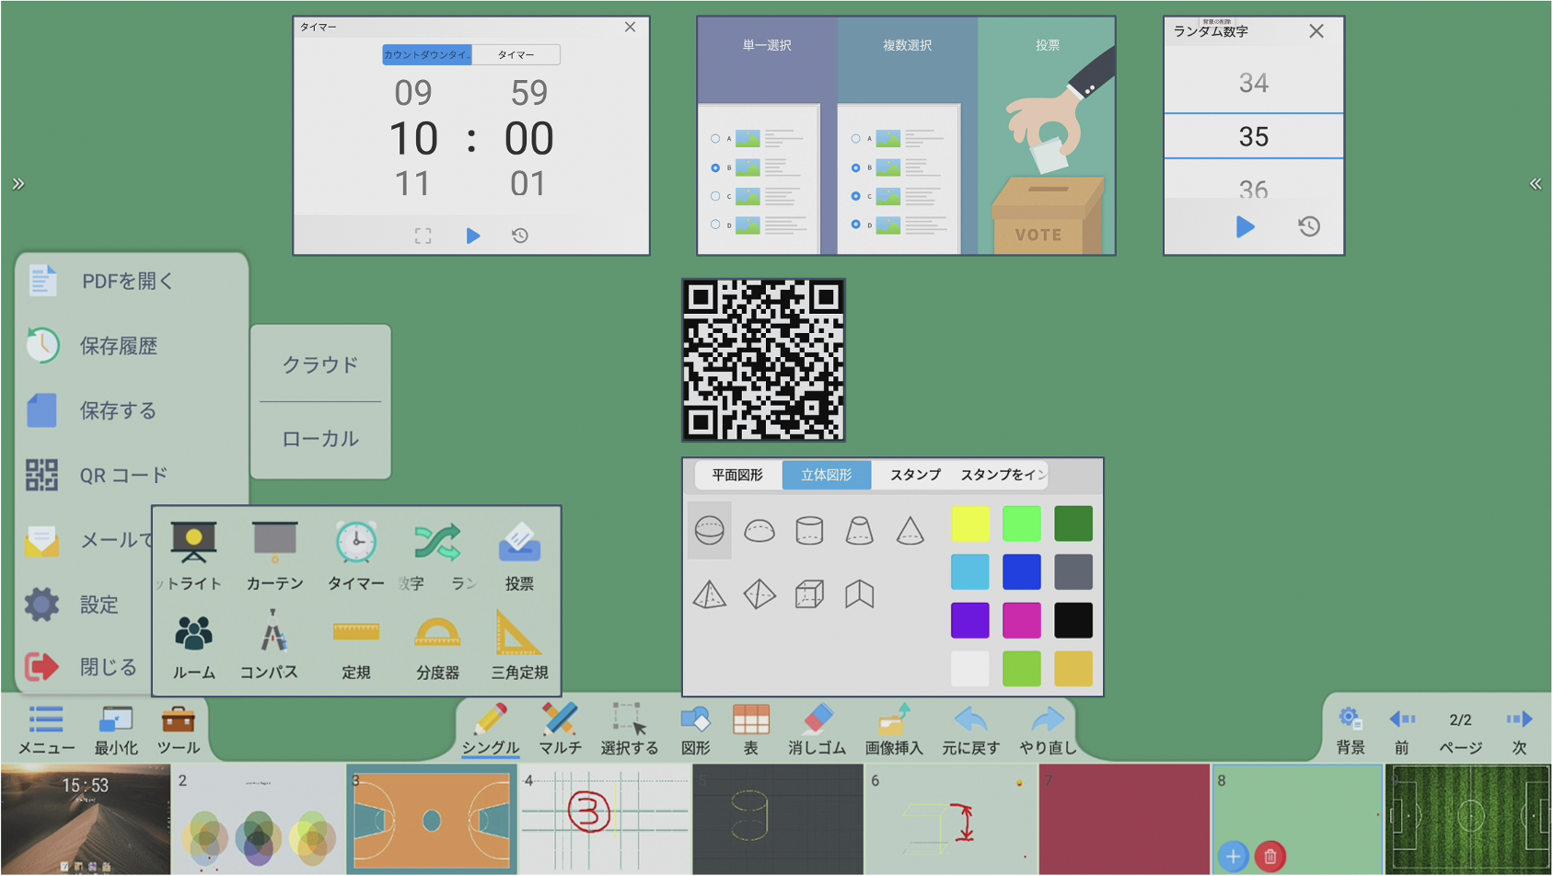Image resolution: width=1554 pixels, height=876 pixels.
Task: Switch the timer window to タイマー mode
Action: click(516, 55)
